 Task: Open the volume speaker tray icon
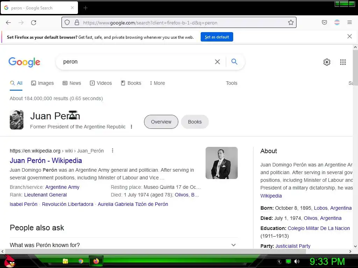click(x=297, y=261)
